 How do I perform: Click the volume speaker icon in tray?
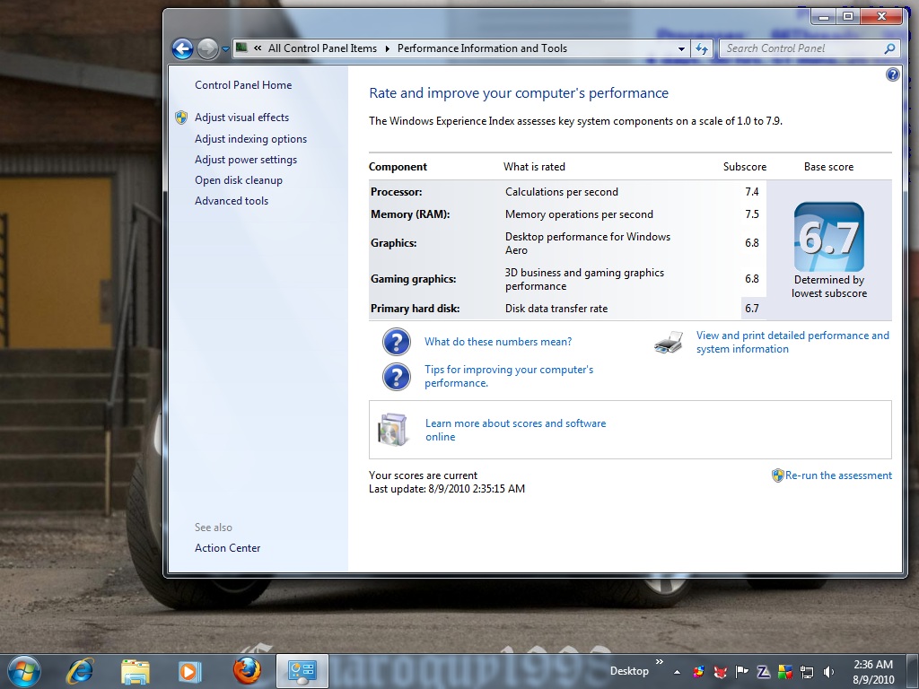(x=828, y=671)
